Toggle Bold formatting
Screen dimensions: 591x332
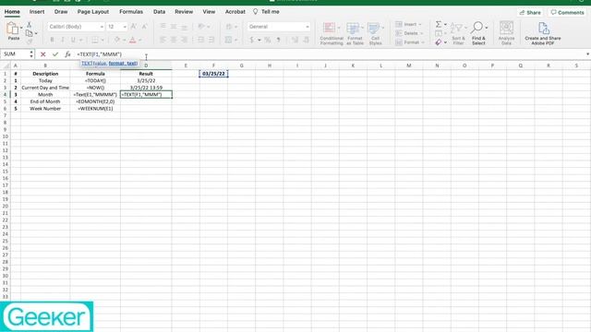pyautogui.click(x=52, y=40)
